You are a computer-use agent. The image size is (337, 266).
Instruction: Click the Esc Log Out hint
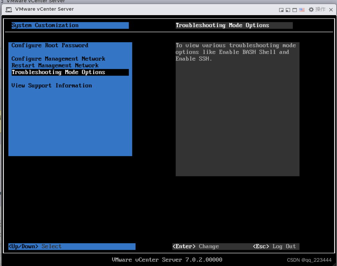(x=276, y=246)
